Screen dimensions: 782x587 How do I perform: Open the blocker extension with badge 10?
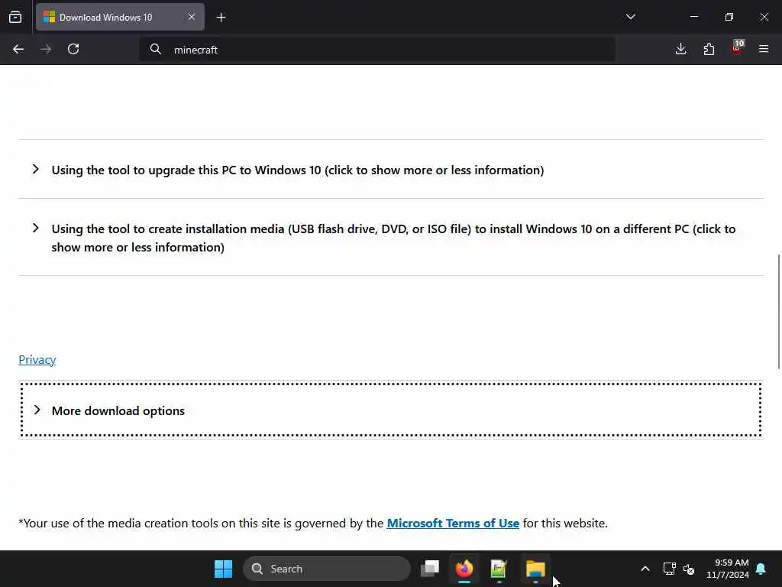click(737, 48)
